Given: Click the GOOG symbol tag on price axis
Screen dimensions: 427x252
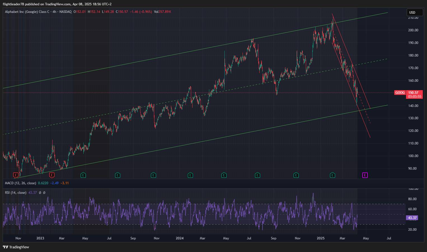Looking at the screenshot, I should [x=400, y=93].
